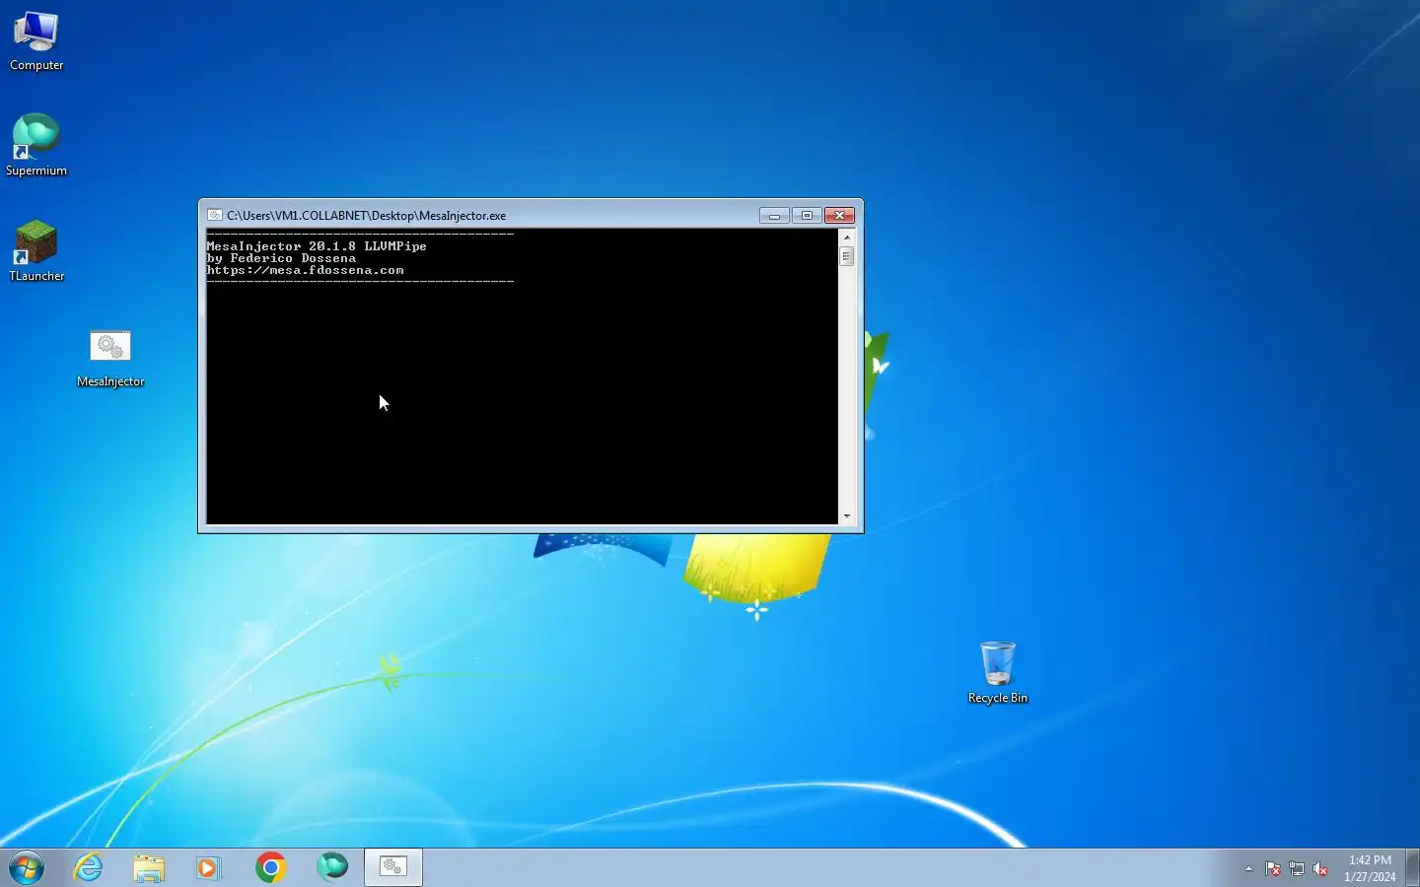The image size is (1420, 887).
Task: Click the console scrollbar thumb
Action: pos(846,256)
